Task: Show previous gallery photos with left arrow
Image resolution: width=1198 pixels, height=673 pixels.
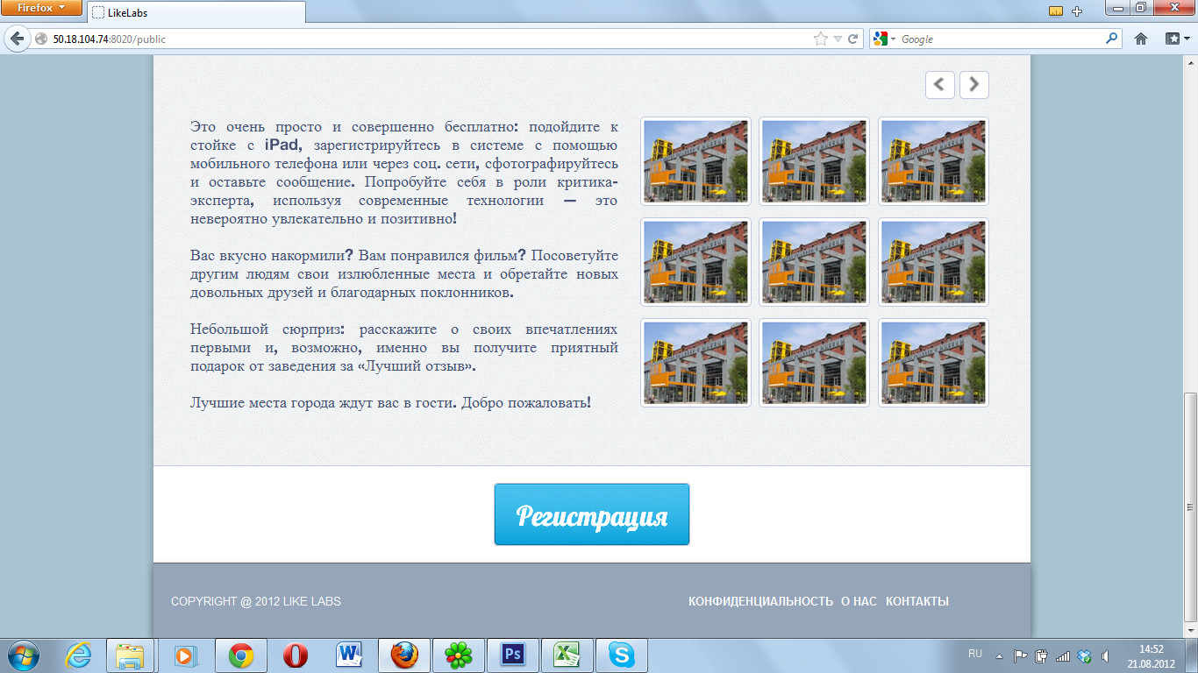Action: click(x=939, y=85)
